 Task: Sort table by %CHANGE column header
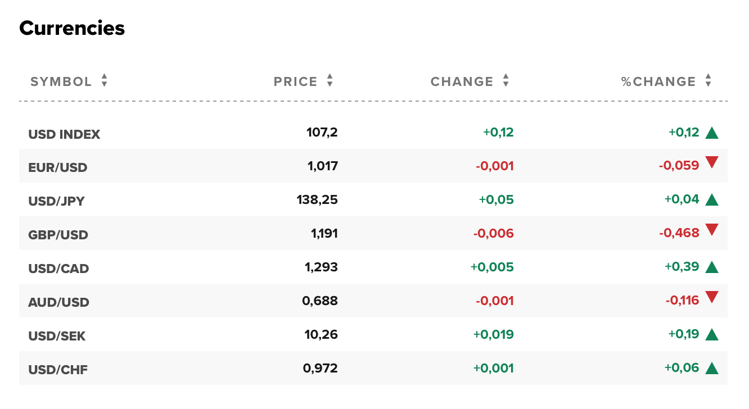tap(658, 81)
